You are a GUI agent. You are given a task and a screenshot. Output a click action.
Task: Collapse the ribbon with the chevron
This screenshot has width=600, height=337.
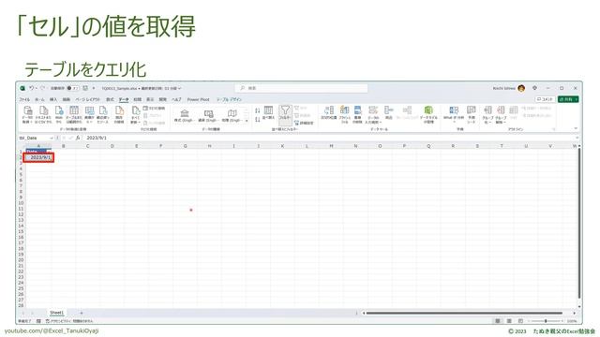pyautogui.click(x=576, y=129)
